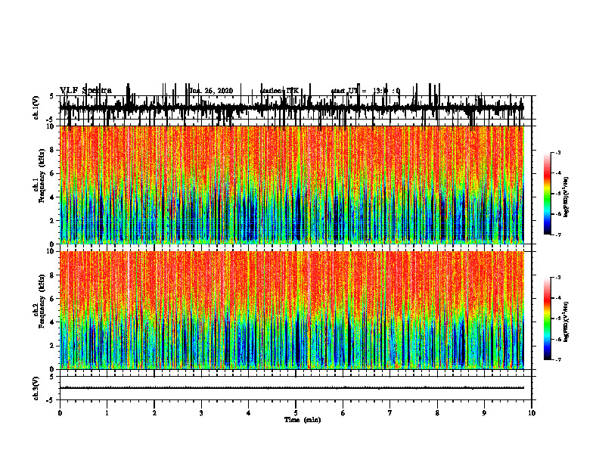Click the "-3" label on ch.1 color bar
The width and height of the screenshot is (599, 463).
pos(558,152)
